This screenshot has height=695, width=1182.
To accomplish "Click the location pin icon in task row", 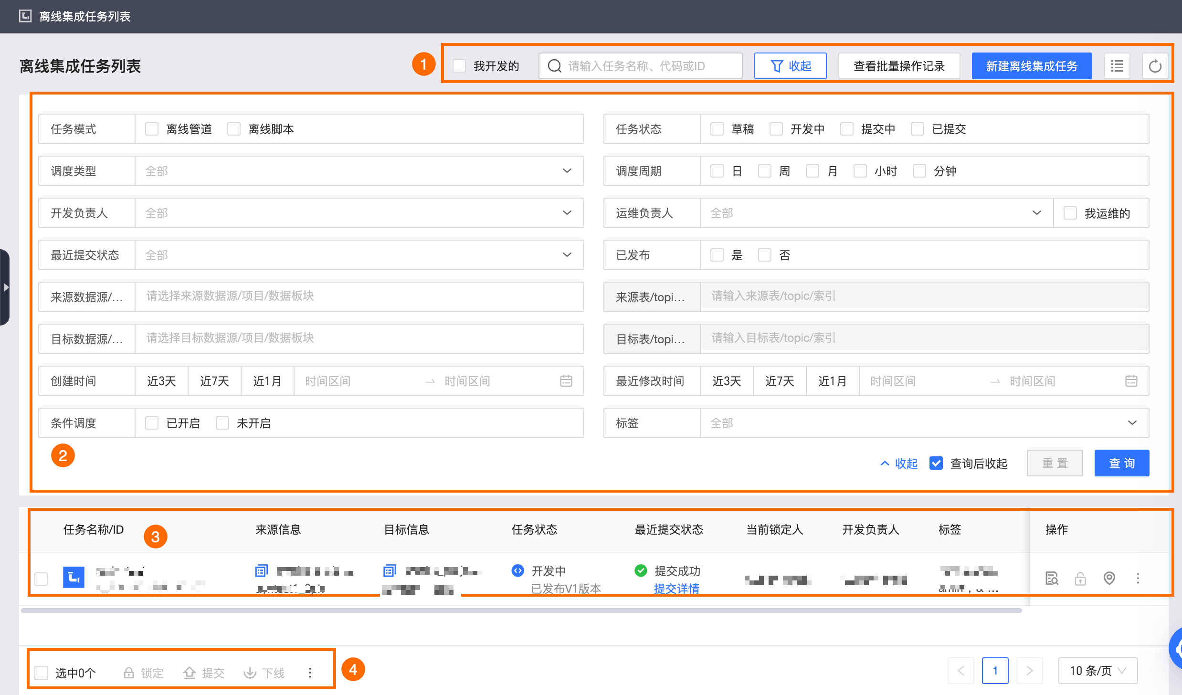I will pos(1109,578).
